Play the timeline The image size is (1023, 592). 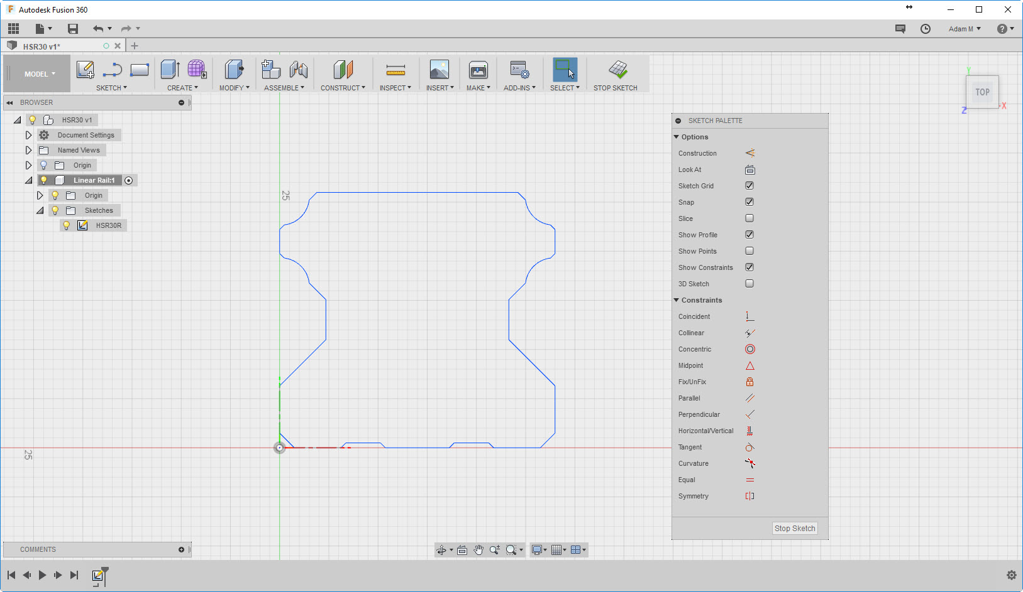(x=42, y=575)
